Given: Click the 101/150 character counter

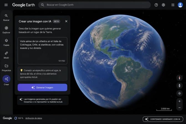Looking at the screenshot, I should point(62,61).
